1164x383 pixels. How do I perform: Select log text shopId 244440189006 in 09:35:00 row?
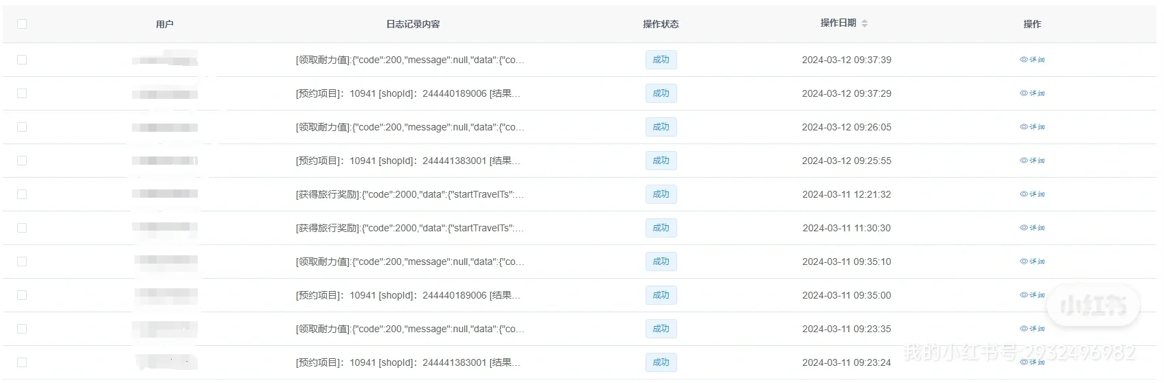click(433, 295)
